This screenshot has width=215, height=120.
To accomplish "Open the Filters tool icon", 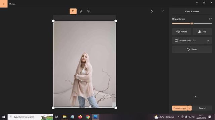I will click(x=81, y=11).
